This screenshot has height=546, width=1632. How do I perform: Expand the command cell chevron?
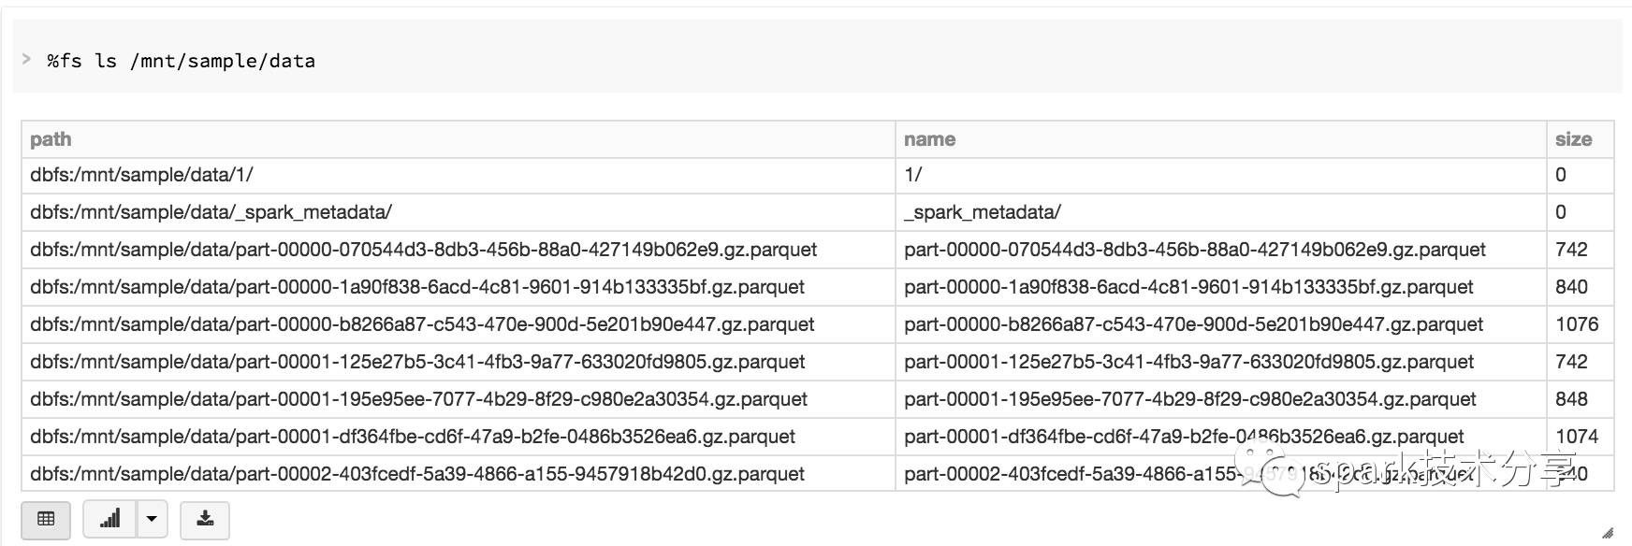(26, 59)
